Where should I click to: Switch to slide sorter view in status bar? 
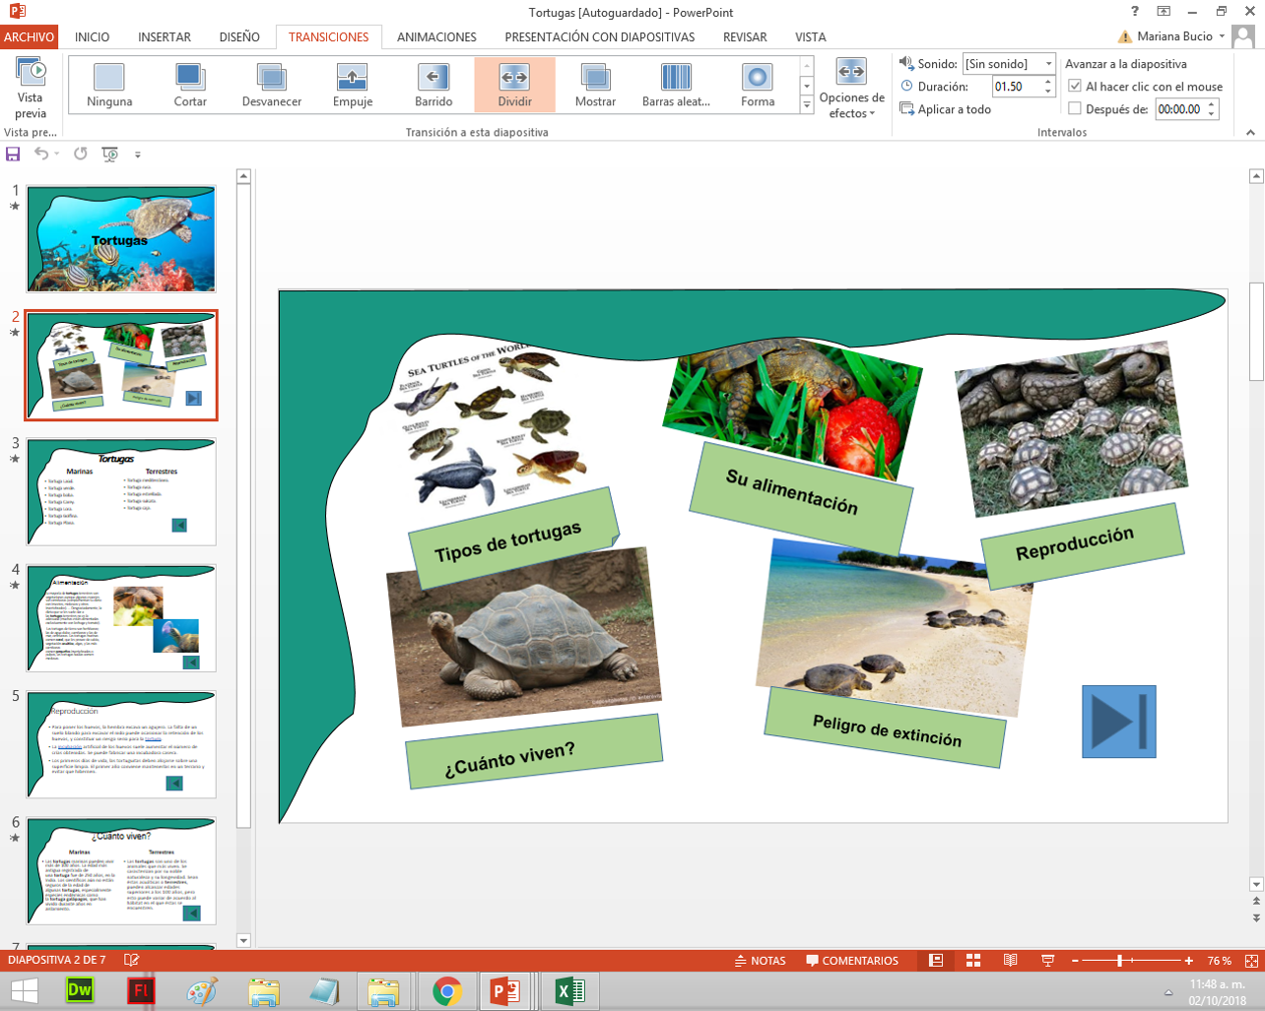(x=975, y=962)
